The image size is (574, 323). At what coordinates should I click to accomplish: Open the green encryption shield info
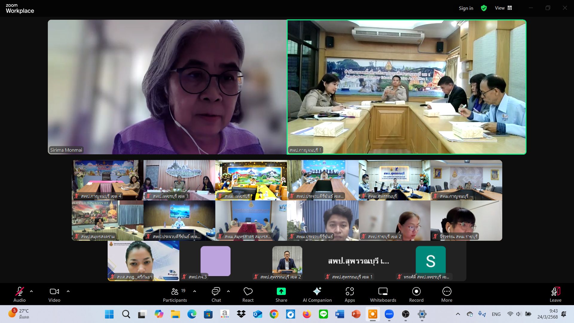484,8
